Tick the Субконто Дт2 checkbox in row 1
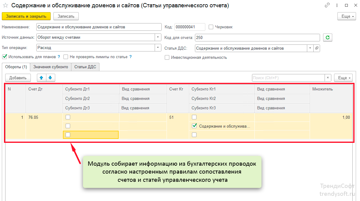This screenshot has height=201, width=360. coord(68,126)
